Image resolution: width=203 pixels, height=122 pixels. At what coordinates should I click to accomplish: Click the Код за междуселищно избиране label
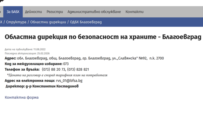click(34, 64)
